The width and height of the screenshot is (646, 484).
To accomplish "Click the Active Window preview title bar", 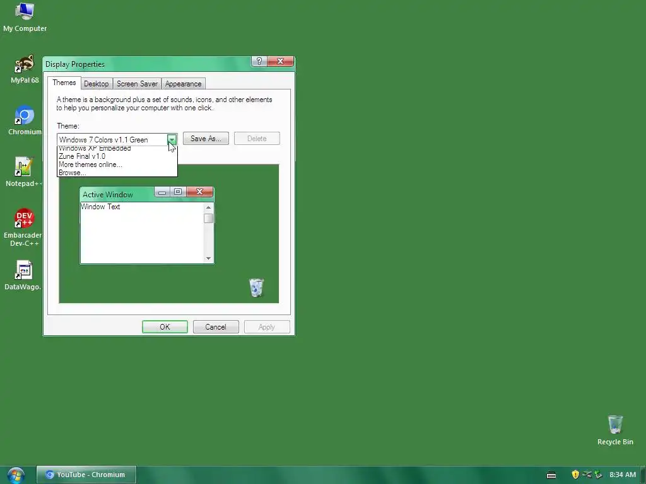I will tap(117, 194).
